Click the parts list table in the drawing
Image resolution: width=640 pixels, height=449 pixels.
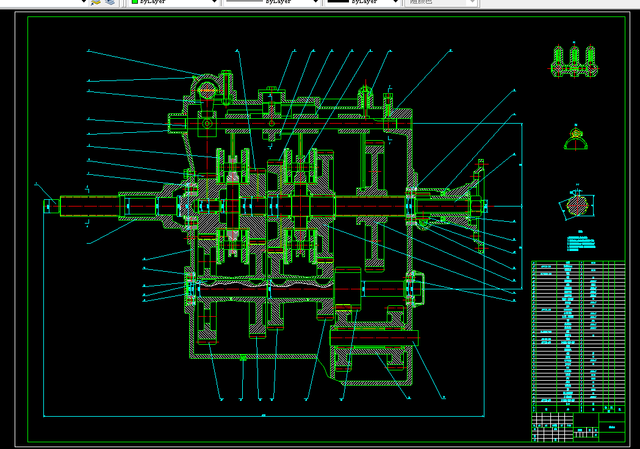click(578, 336)
